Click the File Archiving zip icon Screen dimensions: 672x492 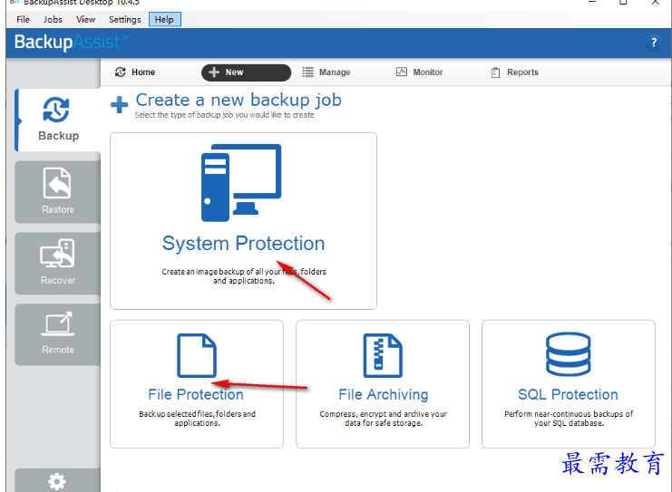pyautogui.click(x=383, y=355)
